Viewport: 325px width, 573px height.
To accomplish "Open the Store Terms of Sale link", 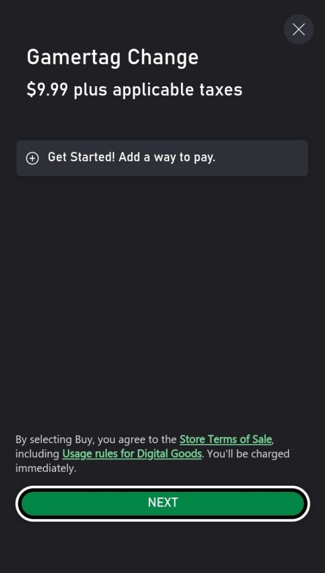I will pyautogui.click(x=226, y=439).
